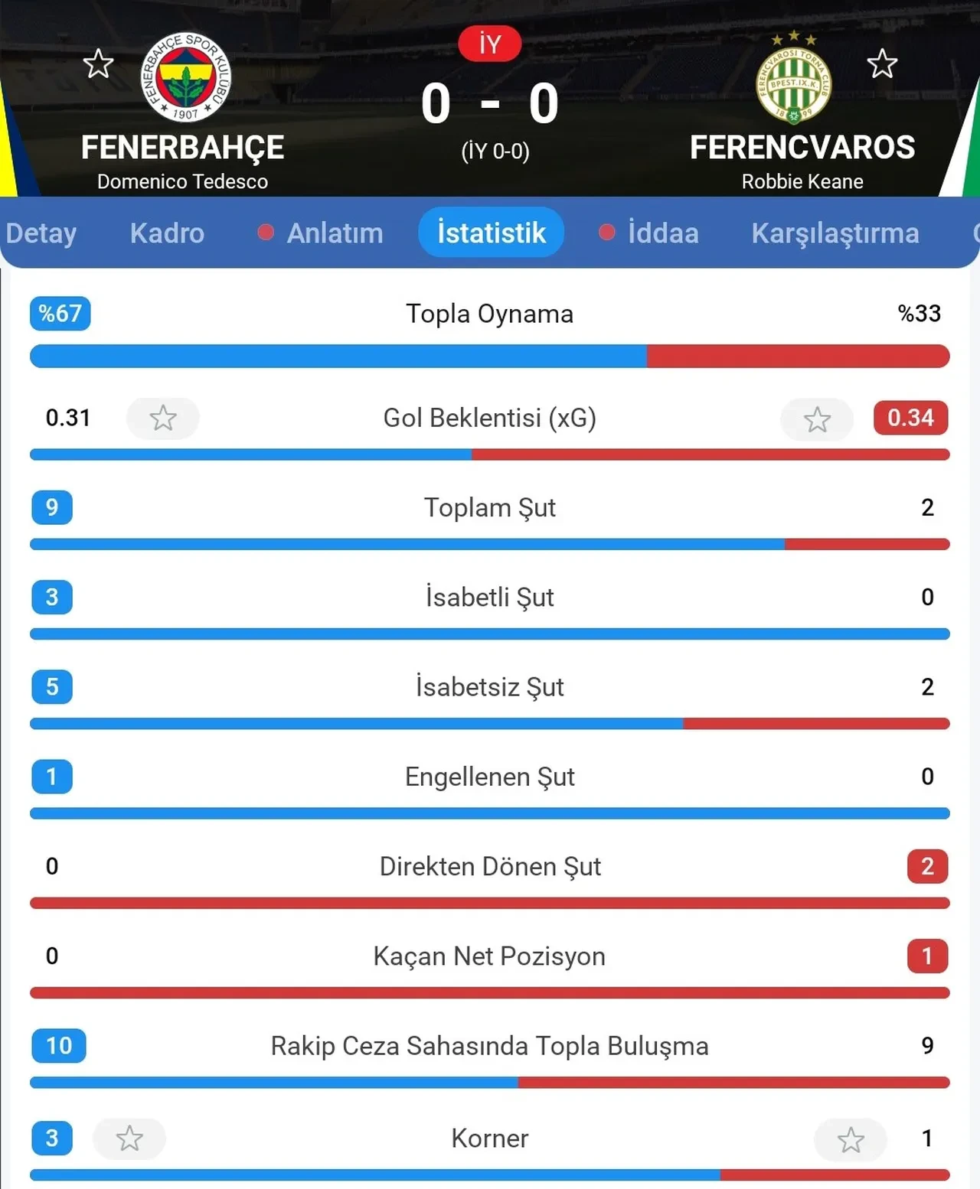Click the red live dot beside Anlatım
The image size is (980, 1189).
[266, 233]
